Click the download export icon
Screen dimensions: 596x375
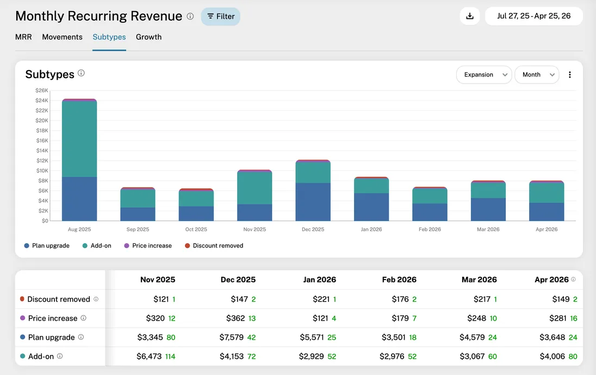(x=470, y=16)
